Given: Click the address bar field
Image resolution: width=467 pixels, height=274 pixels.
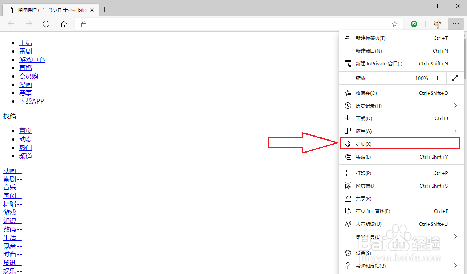Looking at the screenshot, I should click(x=238, y=24).
